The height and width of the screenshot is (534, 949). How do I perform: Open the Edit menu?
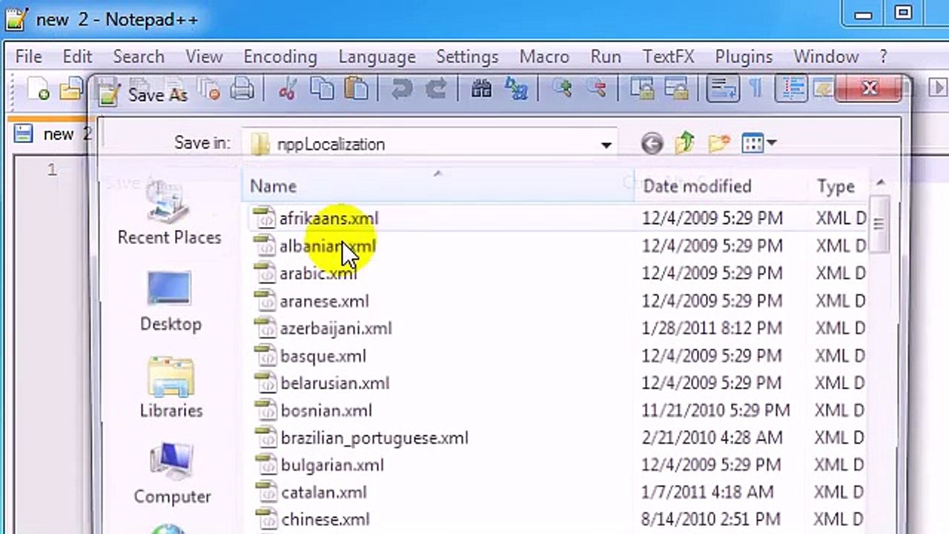[77, 56]
